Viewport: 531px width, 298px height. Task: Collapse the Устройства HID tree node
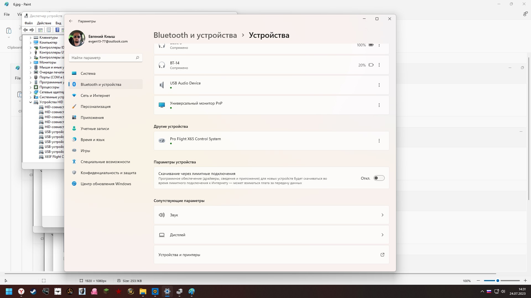(x=31, y=102)
